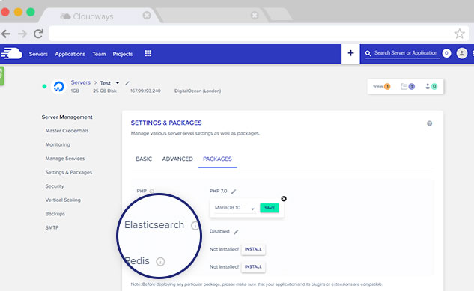Screen dimensions: 474x291
Task: Click the green server status dot
Action: point(44,86)
